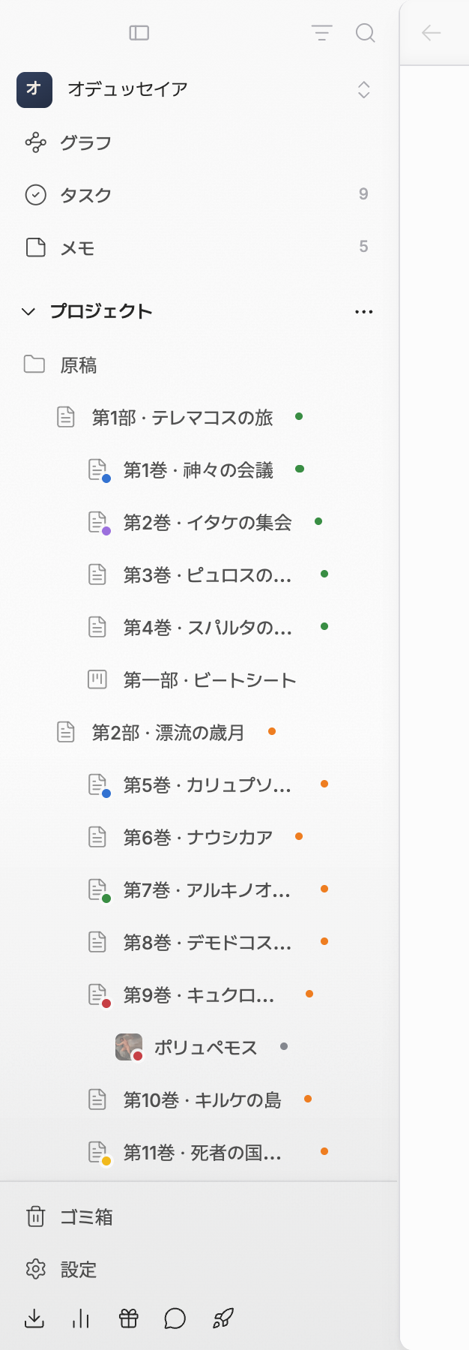
Task: Click orange status dot of 第2部 · 漂流の歳月
Action: click(272, 731)
